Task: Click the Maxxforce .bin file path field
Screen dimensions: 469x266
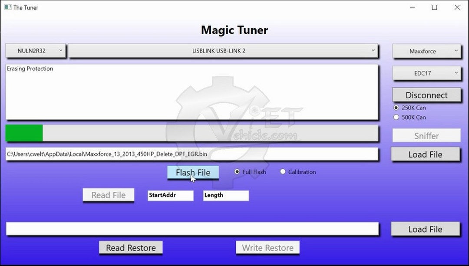Action: click(x=192, y=154)
